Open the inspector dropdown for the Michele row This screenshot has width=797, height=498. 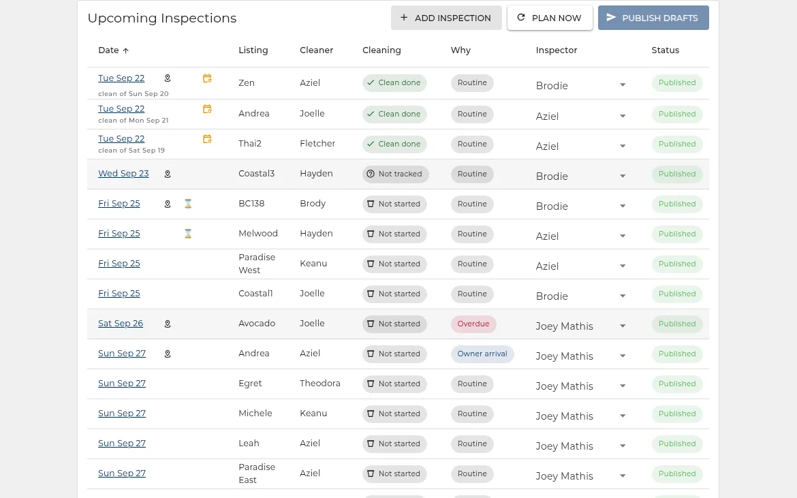tap(623, 416)
